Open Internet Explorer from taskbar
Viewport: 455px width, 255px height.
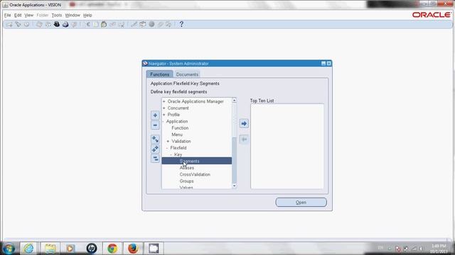(28, 249)
